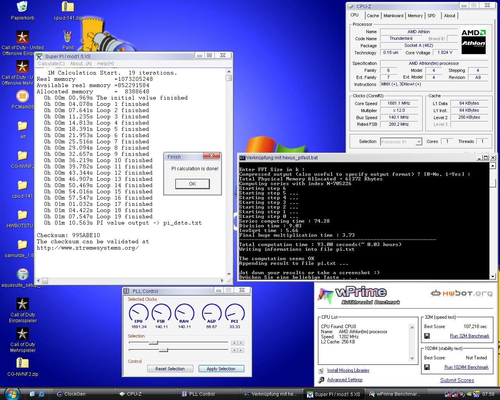Switch to the Cache tab in CPU-Z

tap(373, 16)
